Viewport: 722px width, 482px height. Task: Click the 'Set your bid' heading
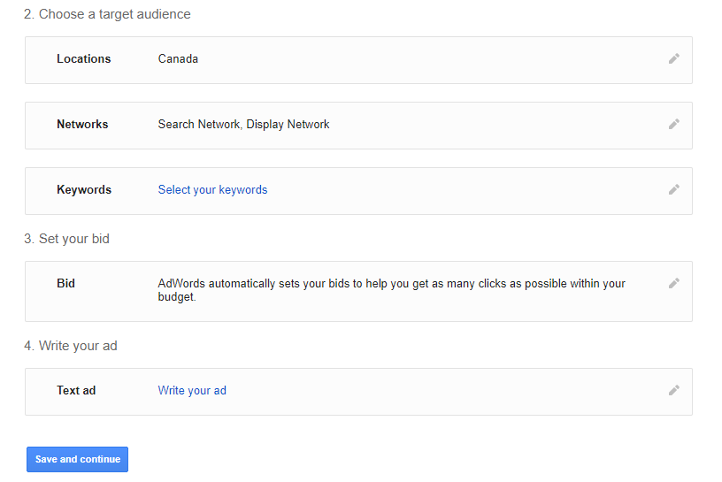coord(67,239)
